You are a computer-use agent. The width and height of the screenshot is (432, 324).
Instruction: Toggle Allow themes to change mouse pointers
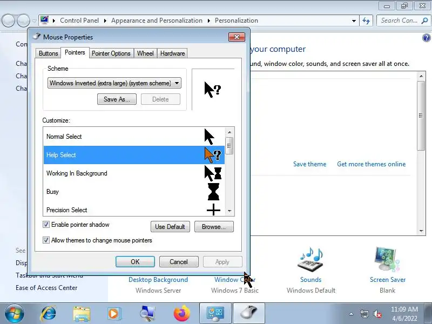[46, 240]
